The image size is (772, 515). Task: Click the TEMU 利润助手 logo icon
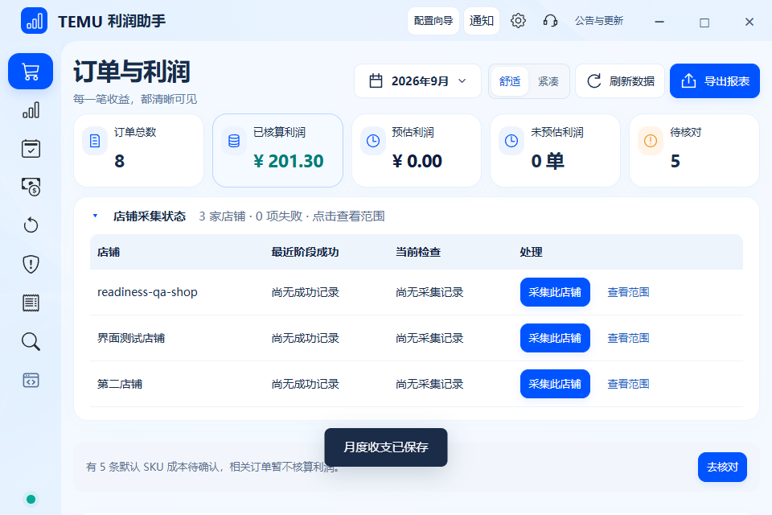34,21
